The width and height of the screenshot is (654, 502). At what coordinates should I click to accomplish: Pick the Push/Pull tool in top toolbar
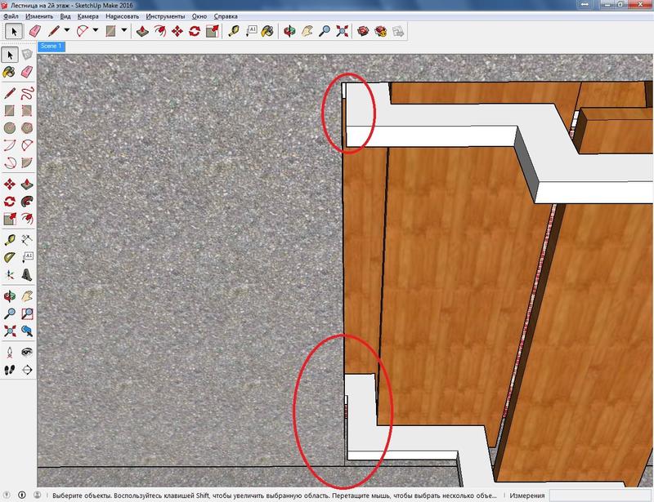pos(141,31)
